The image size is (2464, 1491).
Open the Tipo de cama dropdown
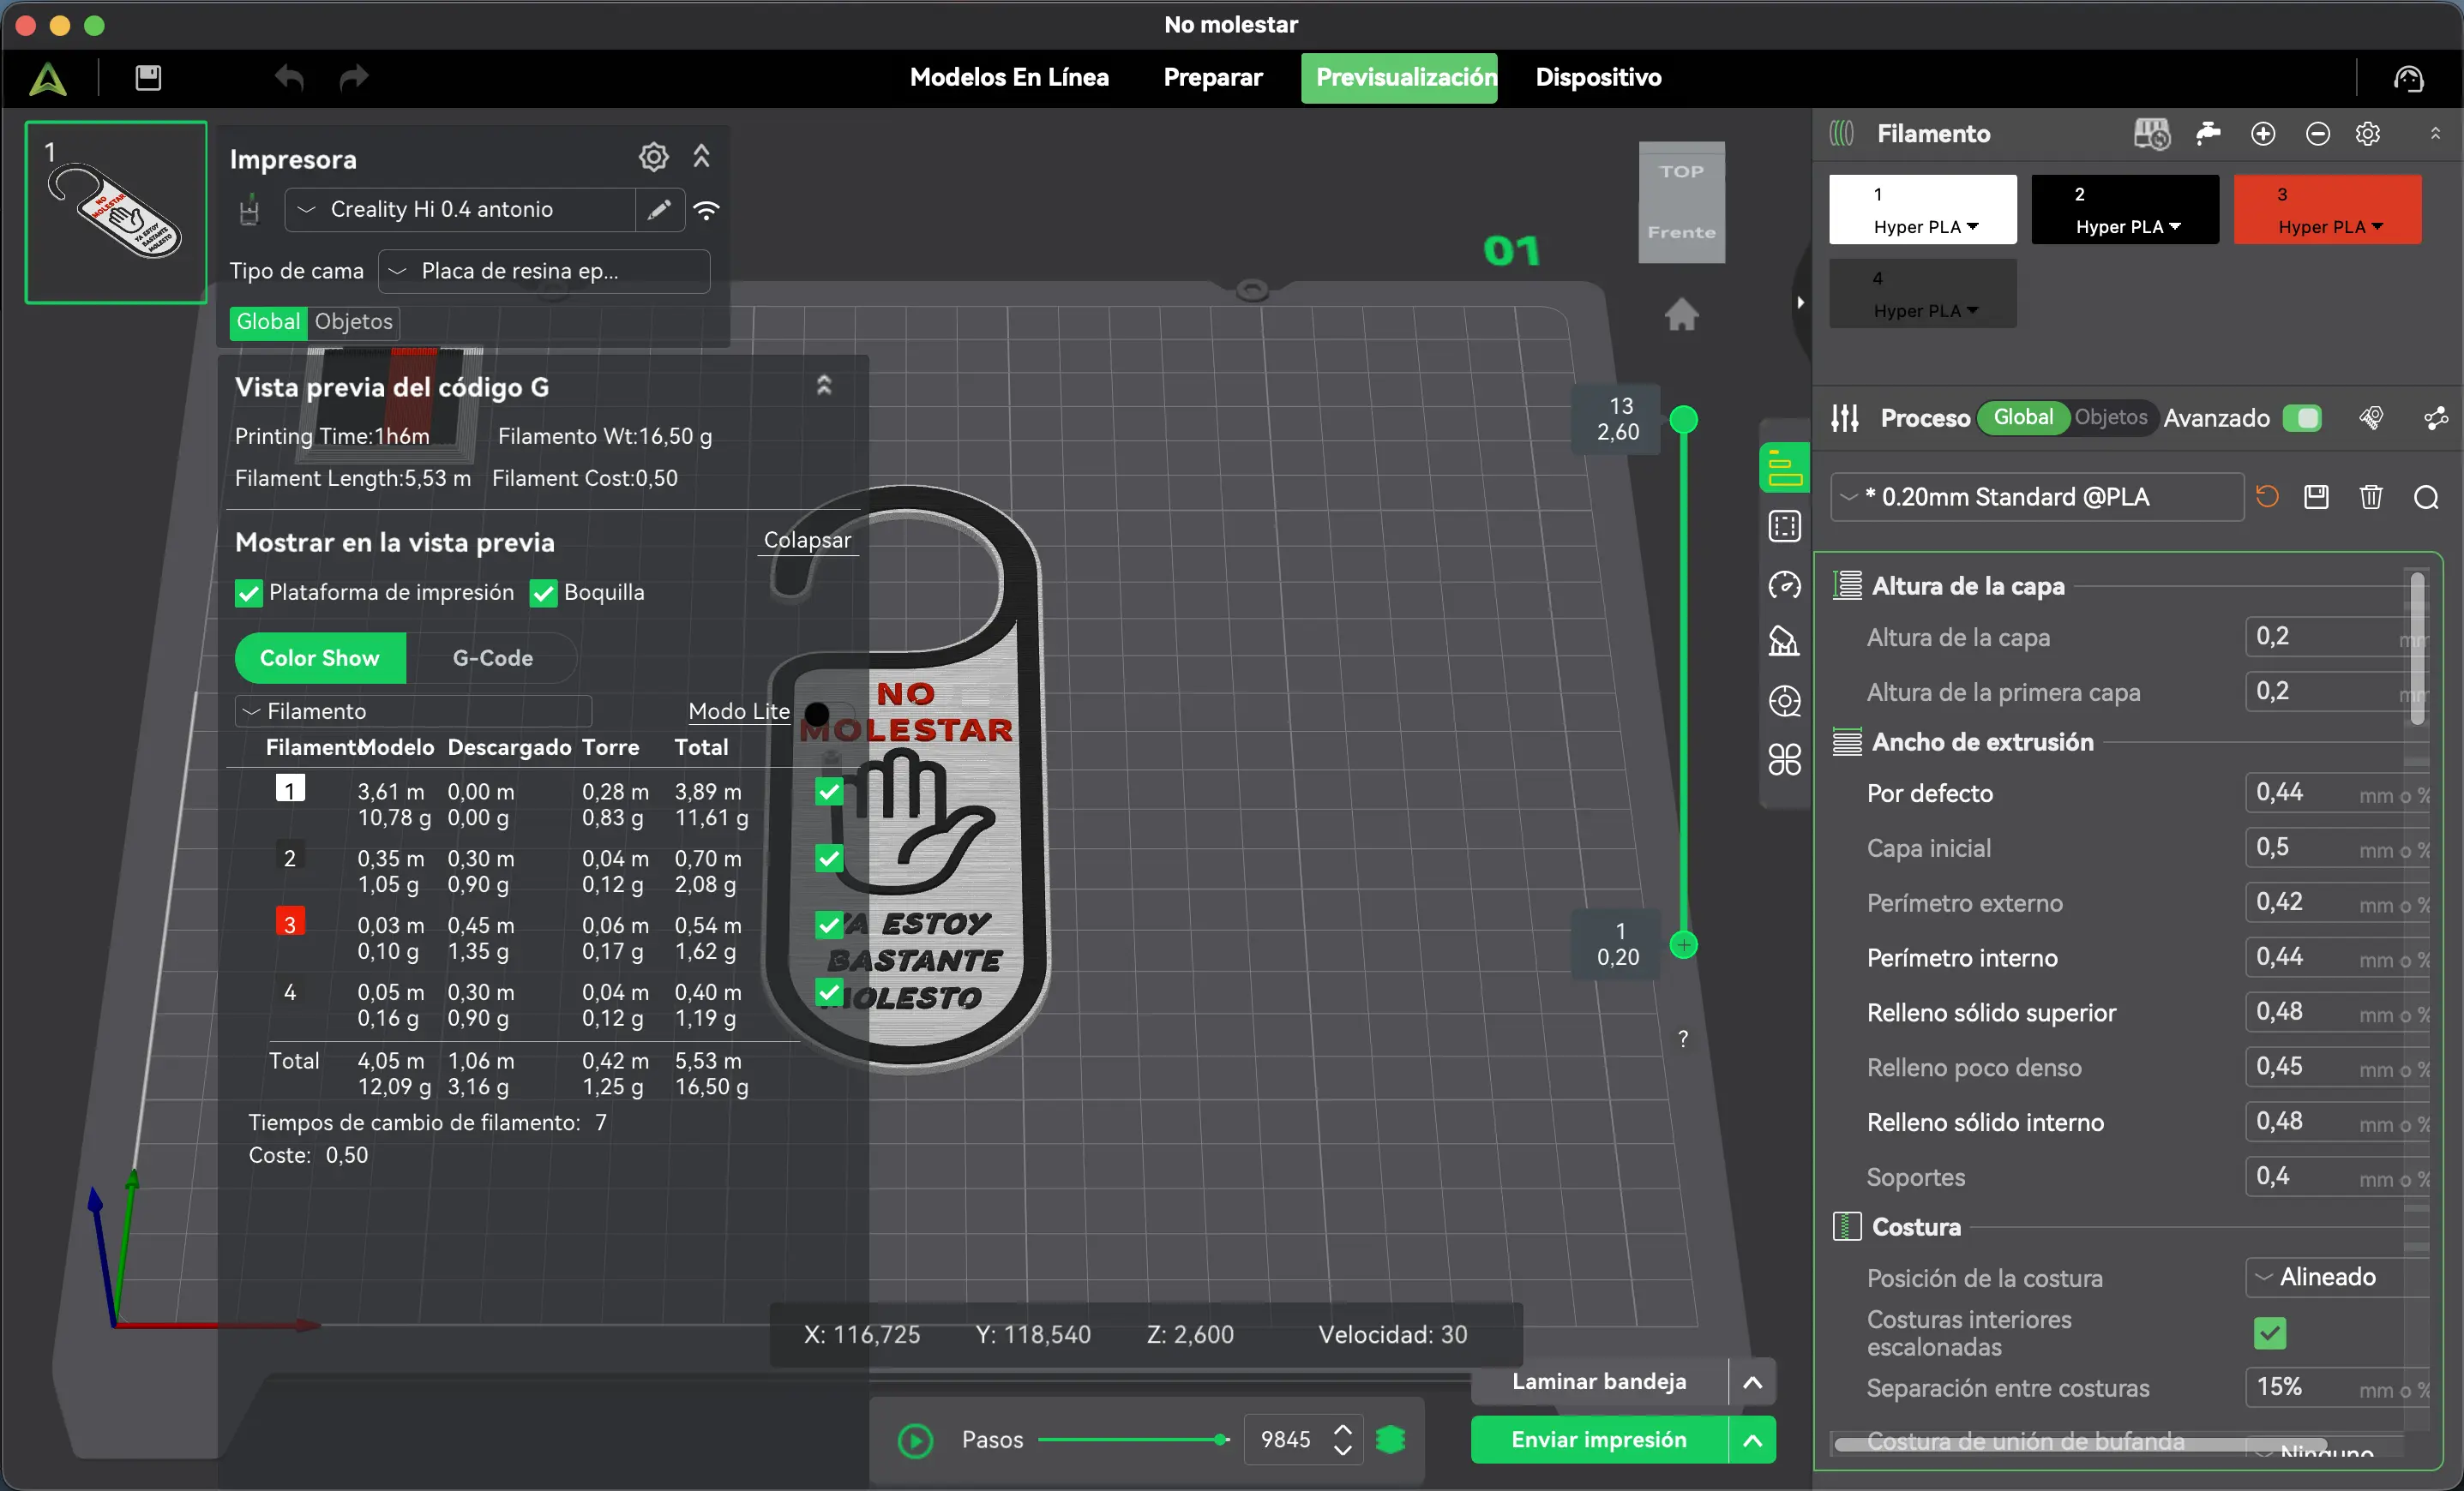click(544, 271)
